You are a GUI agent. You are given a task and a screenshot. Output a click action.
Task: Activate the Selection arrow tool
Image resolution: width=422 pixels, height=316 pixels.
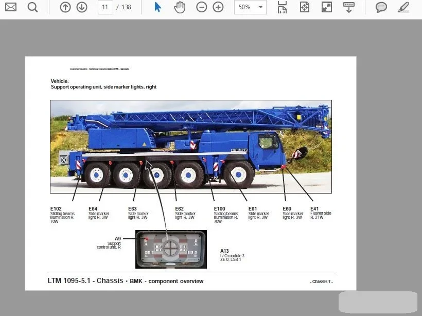[x=157, y=7]
